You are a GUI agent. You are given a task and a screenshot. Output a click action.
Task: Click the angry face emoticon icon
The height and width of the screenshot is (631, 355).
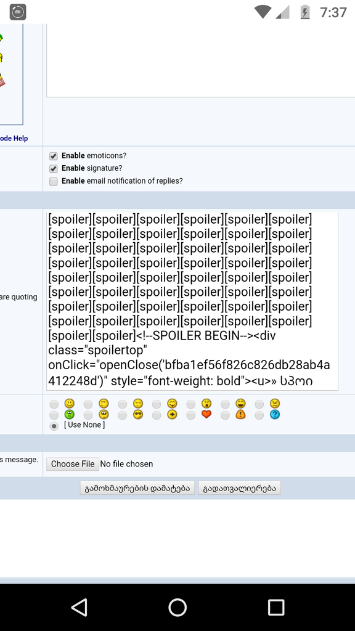click(275, 403)
